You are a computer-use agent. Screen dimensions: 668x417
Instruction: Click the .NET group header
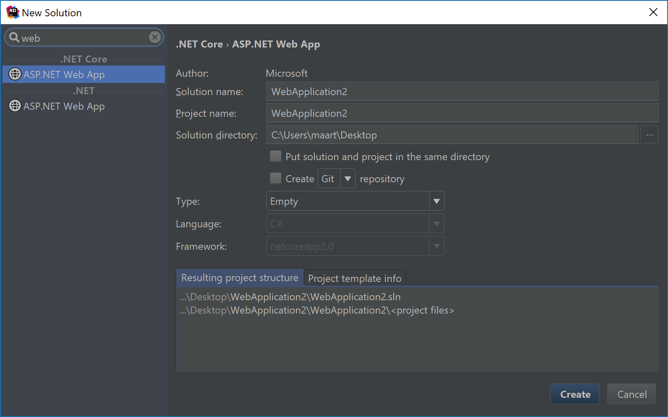(84, 91)
